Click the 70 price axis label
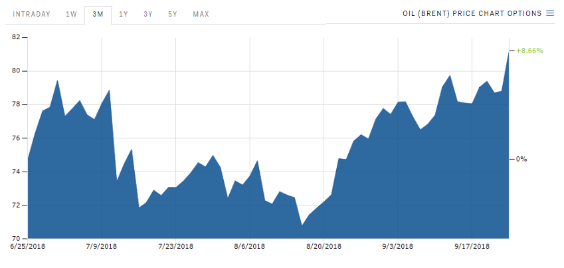 (15, 239)
